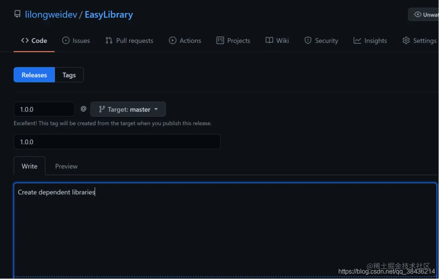
Task: Switch to the Projects tab
Action: 233,40
